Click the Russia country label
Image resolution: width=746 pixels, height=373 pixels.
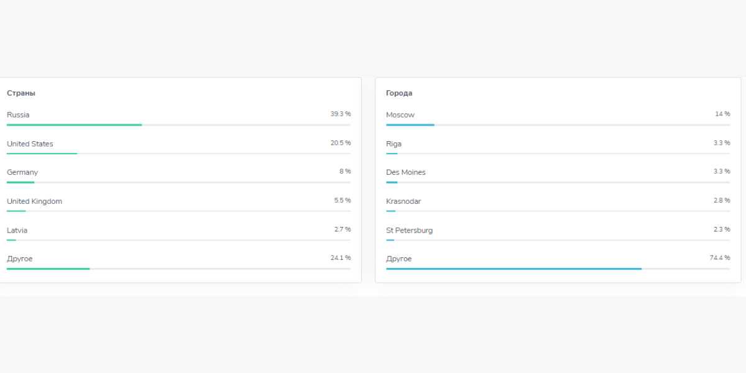pyautogui.click(x=18, y=115)
